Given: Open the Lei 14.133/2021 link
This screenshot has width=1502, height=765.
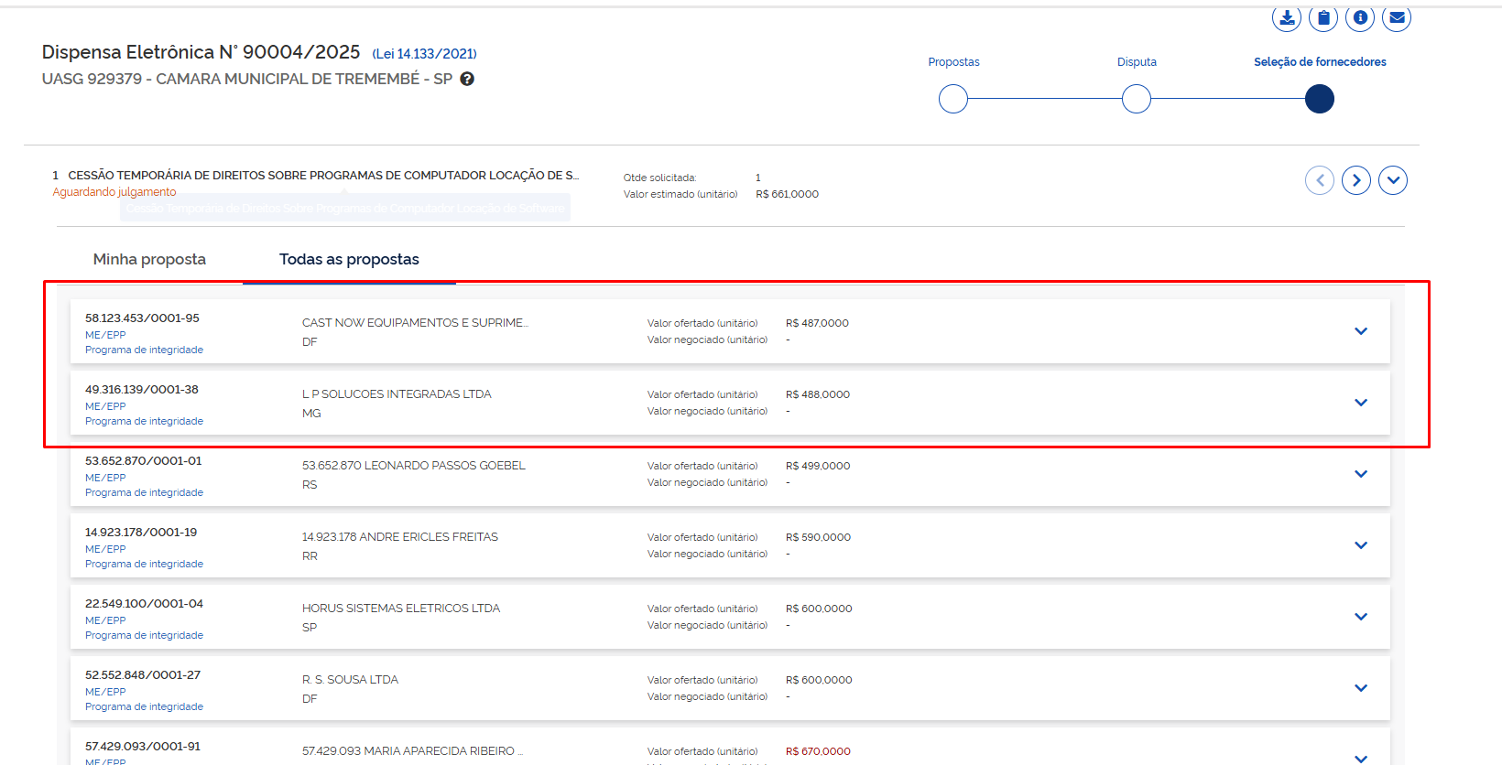Looking at the screenshot, I should 424,54.
